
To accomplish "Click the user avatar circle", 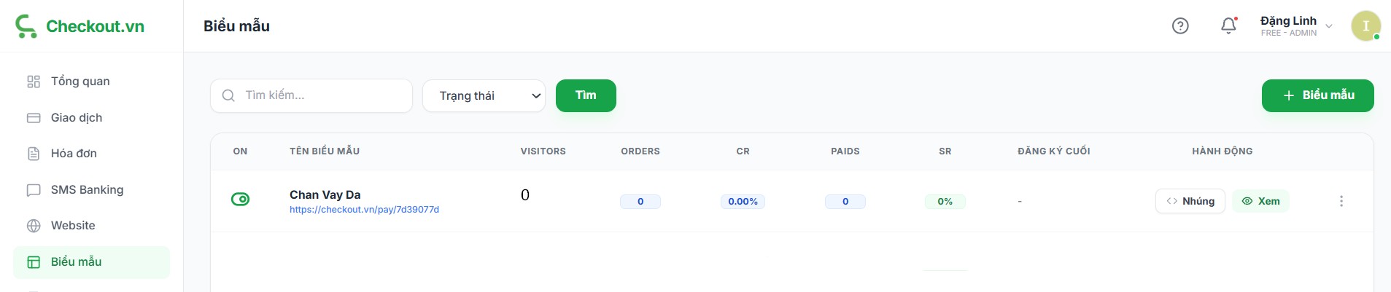I will [x=1365, y=26].
